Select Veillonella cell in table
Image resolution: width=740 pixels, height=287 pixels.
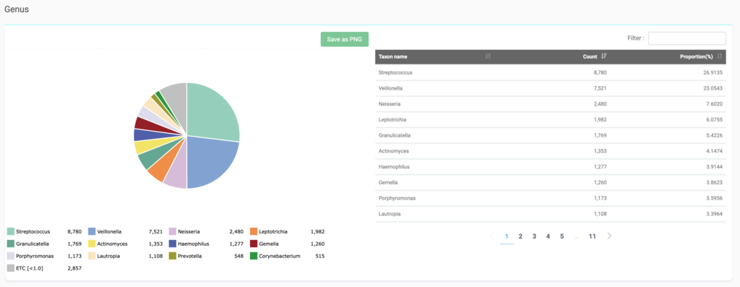tap(390, 88)
